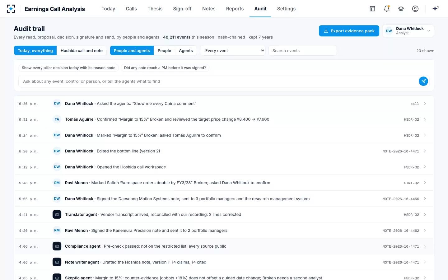Viewport: 448px width, 280px height.
Task: Click Tomás Aguirre's TA avatar
Action: [x=57, y=119]
